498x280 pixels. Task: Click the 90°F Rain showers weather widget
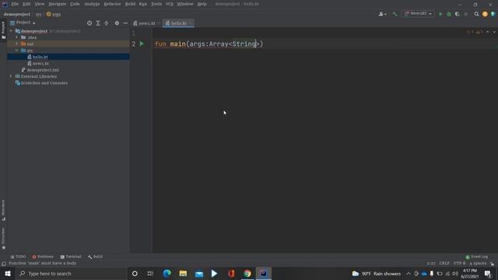[376, 273]
